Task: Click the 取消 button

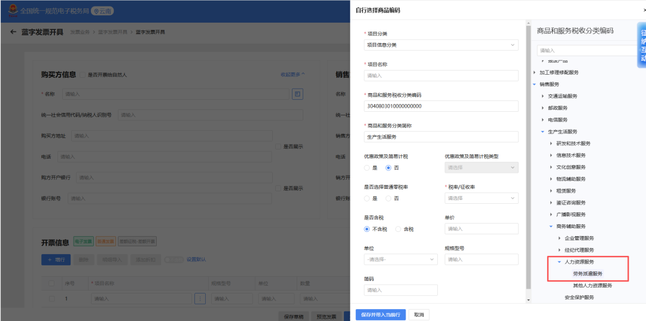Action: coord(419,315)
